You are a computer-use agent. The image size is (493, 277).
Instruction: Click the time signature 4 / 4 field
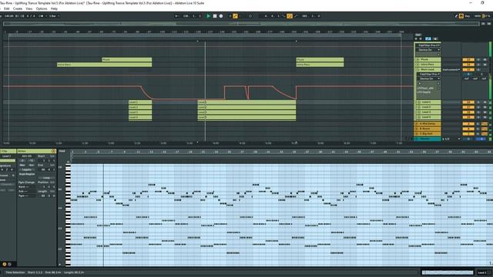coord(31,16)
